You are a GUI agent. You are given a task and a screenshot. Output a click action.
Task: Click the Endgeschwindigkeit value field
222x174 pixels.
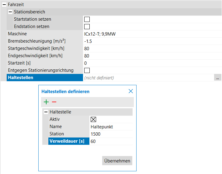pyautogui.click(x=152, y=56)
